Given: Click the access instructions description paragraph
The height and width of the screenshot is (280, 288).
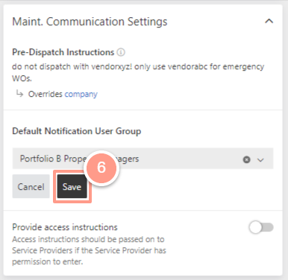Looking at the screenshot, I should [89, 250].
